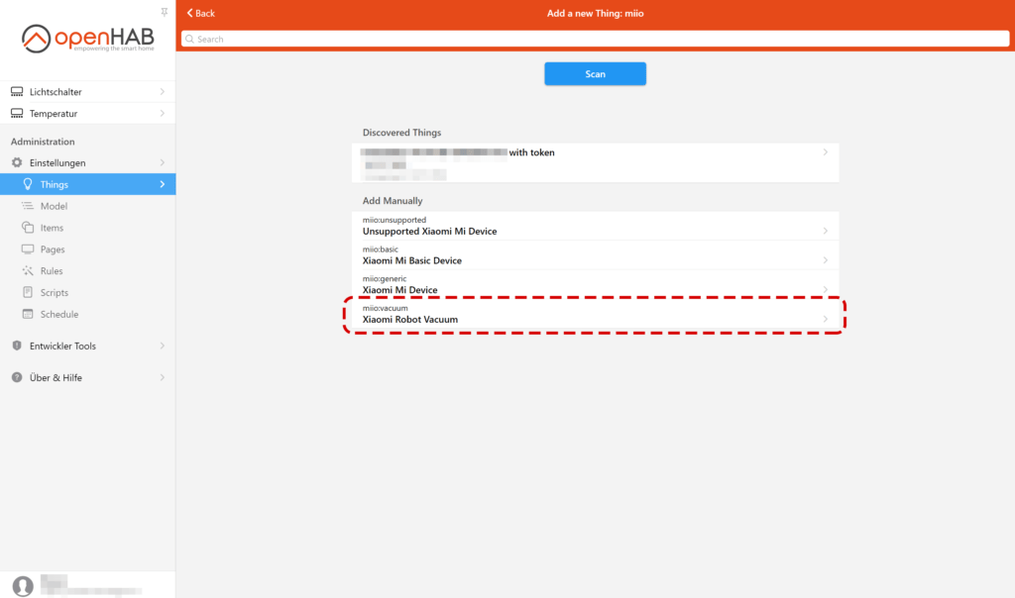The width and height of the screenshot is (1015, 598).
Task: Open Über & Hilfe menu
Action: click(87, 377)
